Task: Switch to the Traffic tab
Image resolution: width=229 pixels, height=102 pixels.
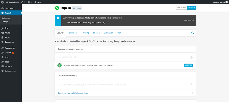Action: point(120,33)
